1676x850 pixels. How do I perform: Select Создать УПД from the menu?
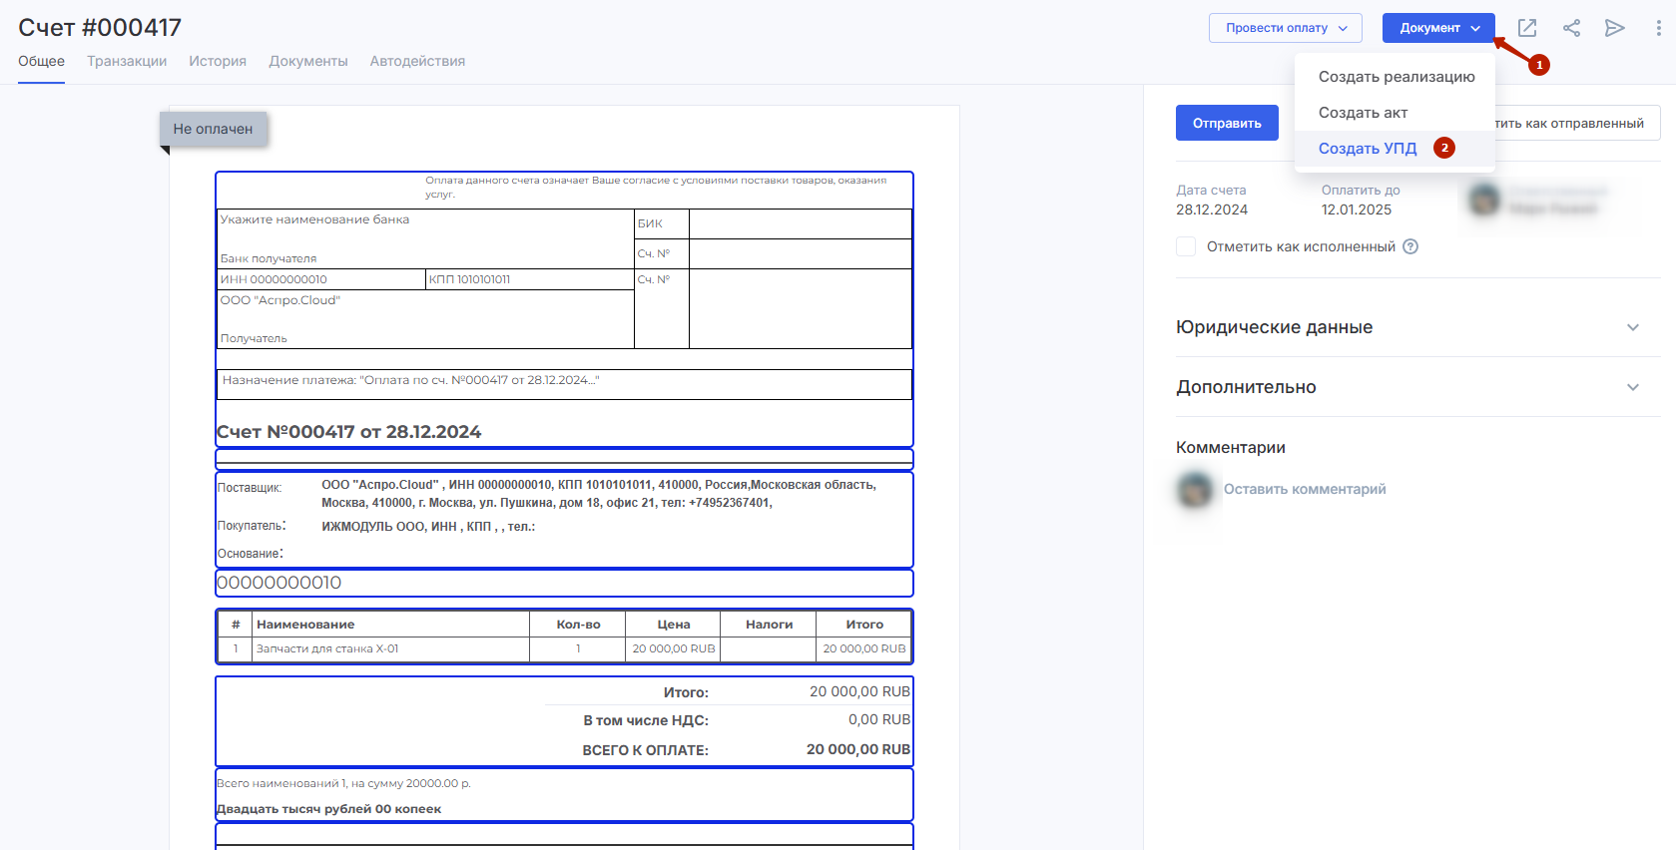(1367, 149)
